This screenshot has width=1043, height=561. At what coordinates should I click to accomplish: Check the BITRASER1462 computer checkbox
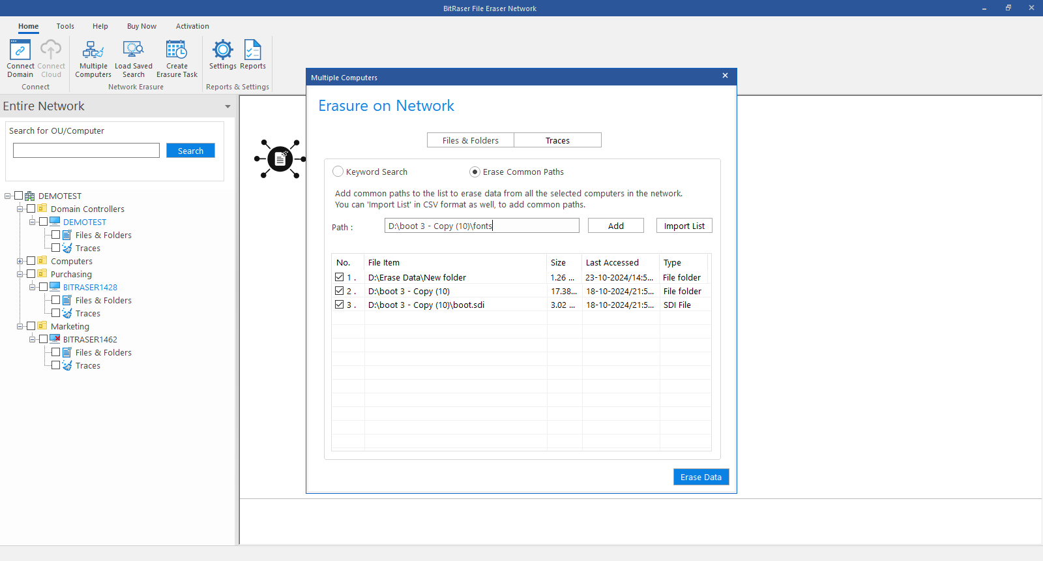pos(43,339)
